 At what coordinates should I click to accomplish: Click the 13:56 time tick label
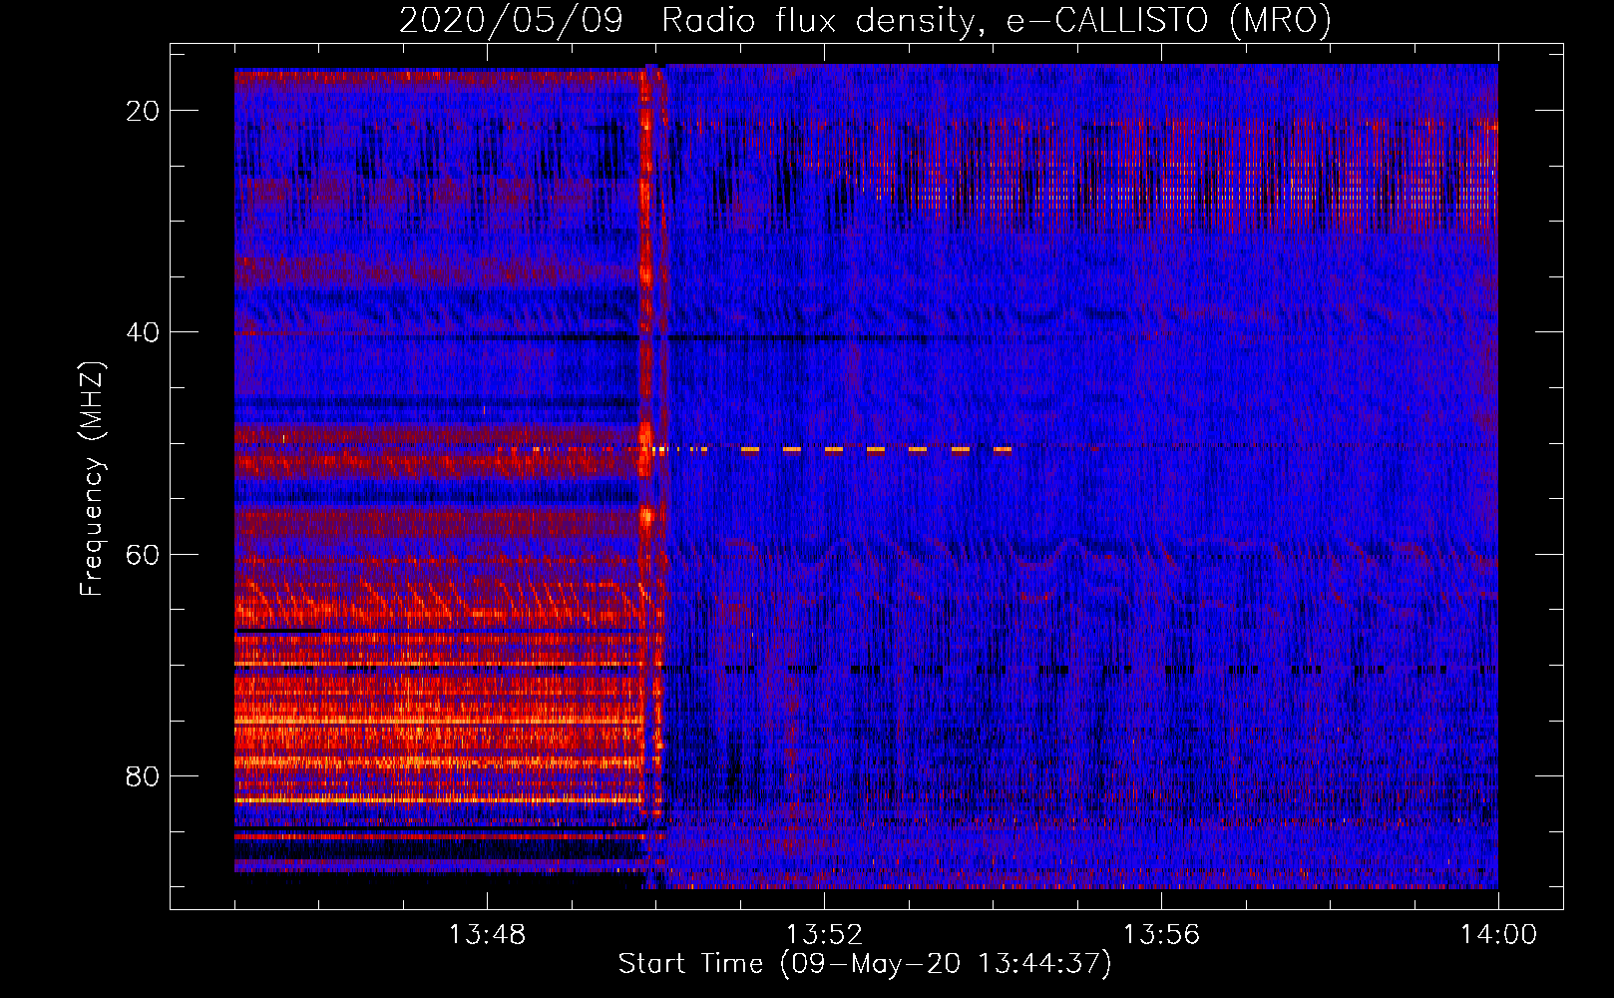click(x=1161, y=935)
